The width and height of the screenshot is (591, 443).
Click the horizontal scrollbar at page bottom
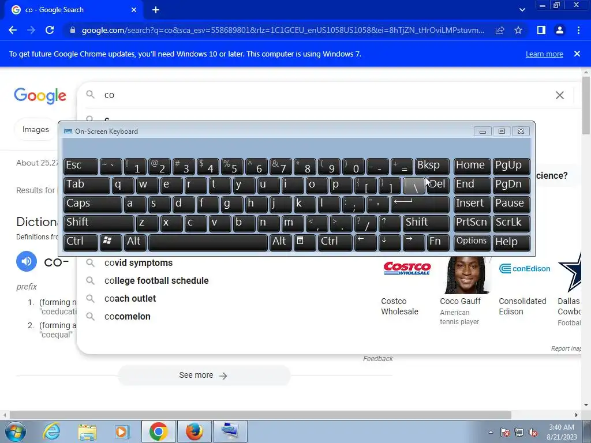pos(260,415)
